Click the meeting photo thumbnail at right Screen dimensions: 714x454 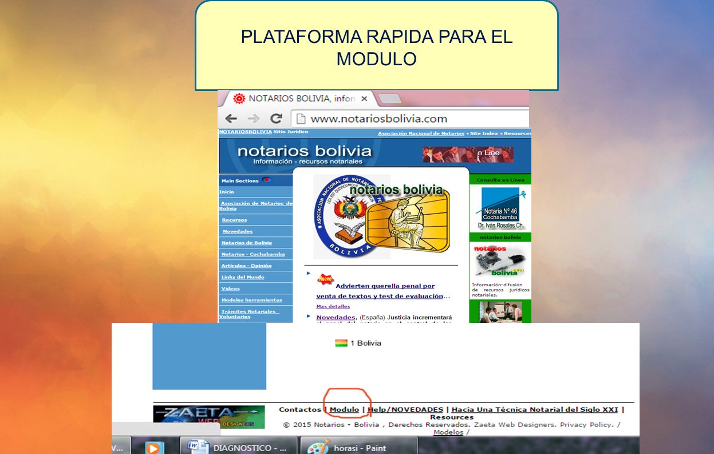coord(500,311)
